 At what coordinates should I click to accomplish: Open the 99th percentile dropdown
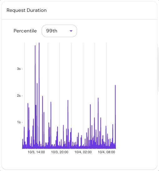pos(59,31)
